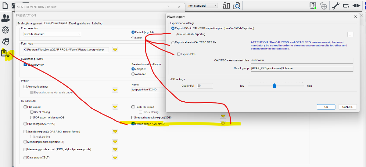Enable Measuring points export checkbox

point(25,150)
